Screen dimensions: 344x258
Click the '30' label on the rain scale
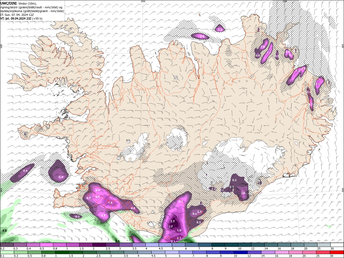pos(331,256)
